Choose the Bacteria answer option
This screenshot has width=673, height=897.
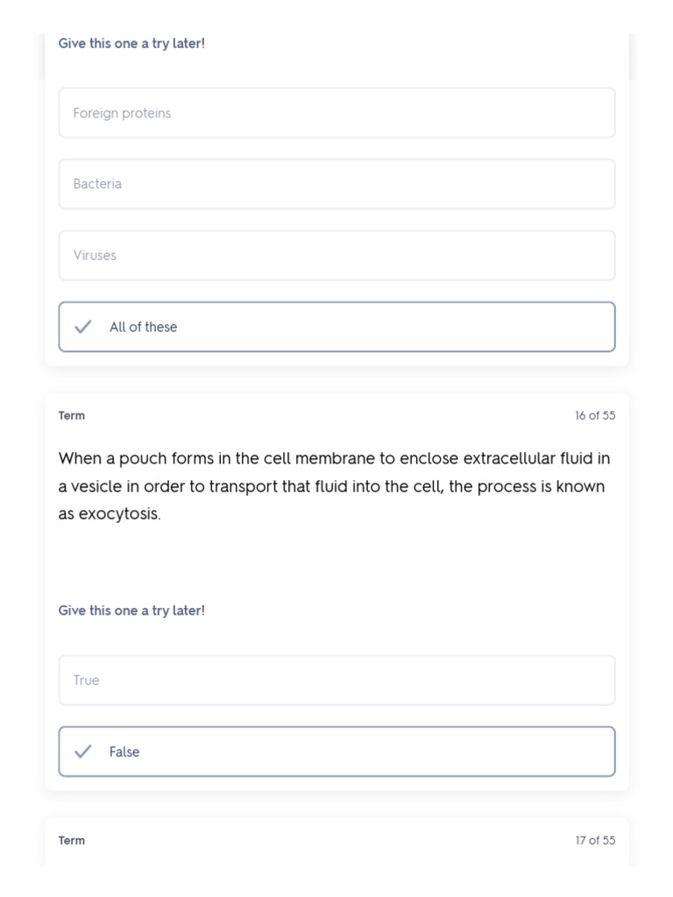pyautogui.click(x=336, y=184)
